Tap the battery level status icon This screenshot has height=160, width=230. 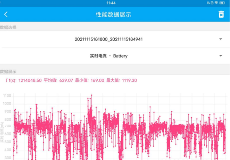tap(222, 3)
